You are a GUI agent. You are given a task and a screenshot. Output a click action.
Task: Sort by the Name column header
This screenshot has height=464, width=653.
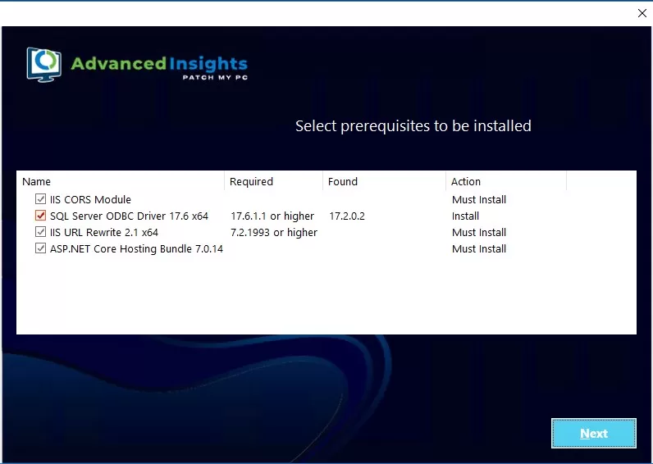(x=121, y=181)
